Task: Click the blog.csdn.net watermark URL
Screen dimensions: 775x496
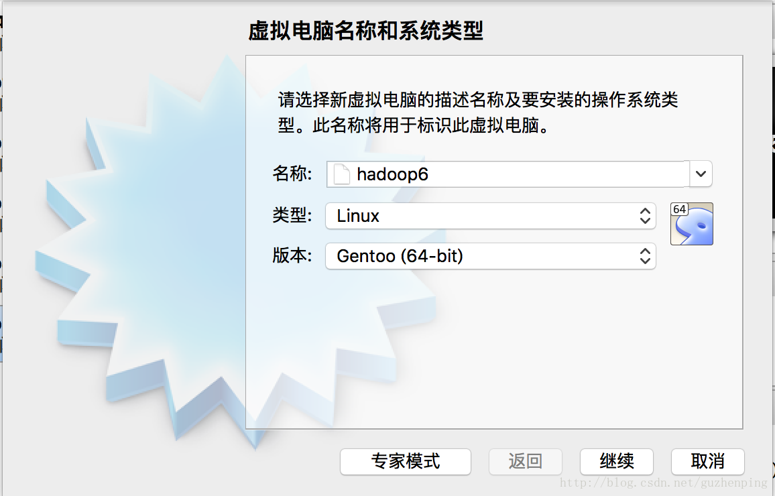Action: point(663,483)
